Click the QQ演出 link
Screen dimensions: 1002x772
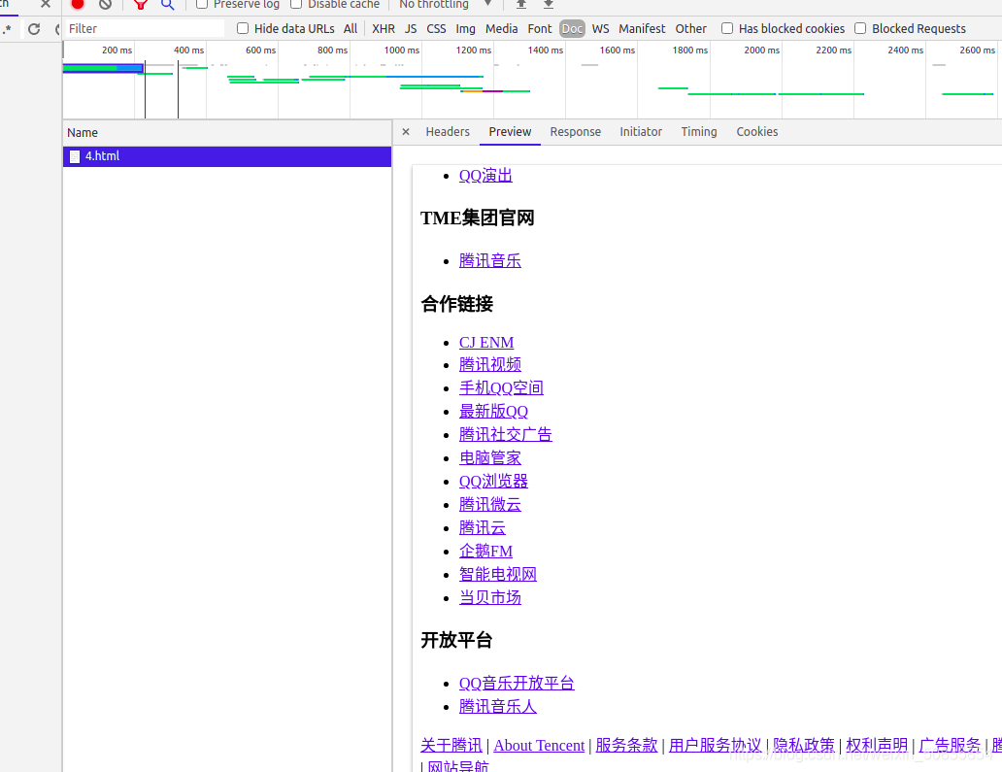[x=485, y=176]
